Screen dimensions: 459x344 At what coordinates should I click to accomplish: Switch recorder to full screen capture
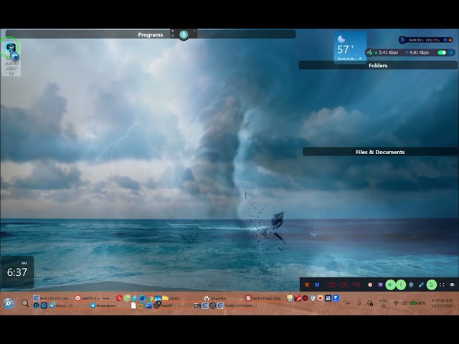(442, 285)
